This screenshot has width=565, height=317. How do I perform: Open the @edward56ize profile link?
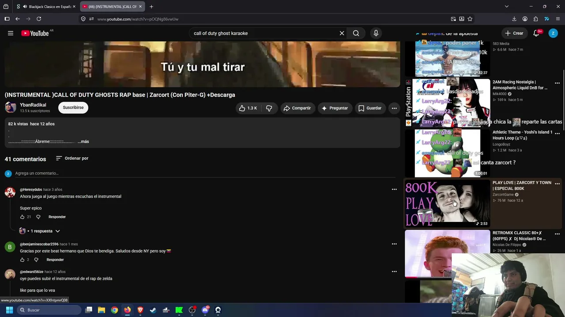pos(31,272)
